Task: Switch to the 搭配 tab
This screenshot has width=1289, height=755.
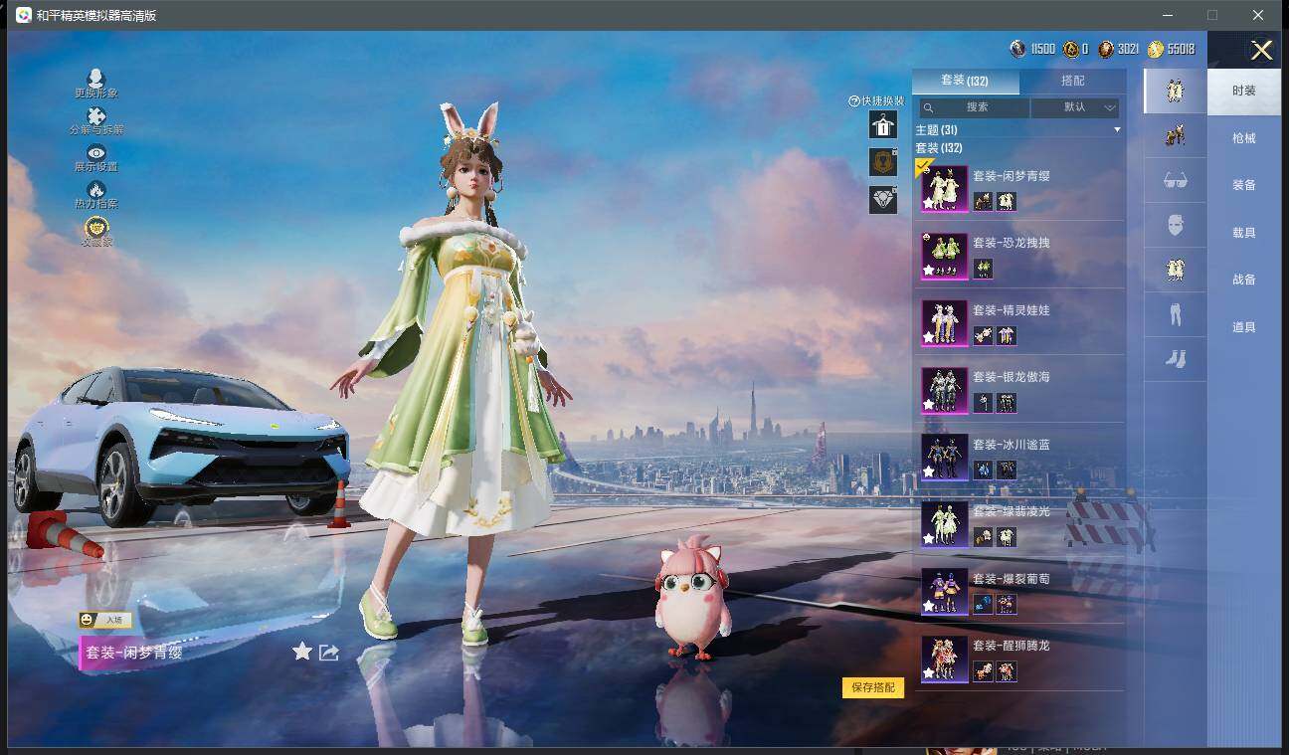Action: pos(1073,81)
